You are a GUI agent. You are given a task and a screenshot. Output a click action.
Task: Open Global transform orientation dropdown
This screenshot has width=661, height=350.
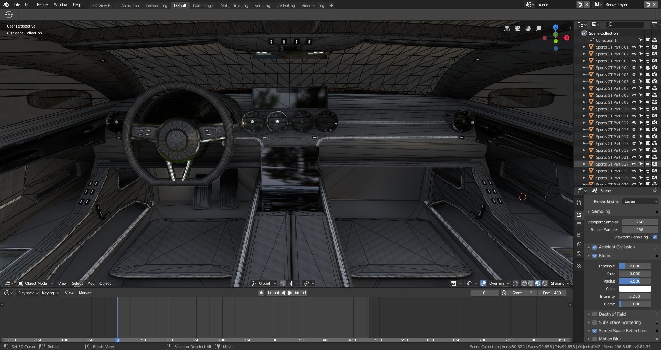click(x=264, y=283)
